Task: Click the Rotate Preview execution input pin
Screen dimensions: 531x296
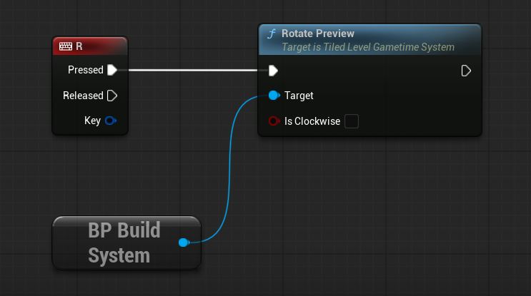Action: (273, 70)
